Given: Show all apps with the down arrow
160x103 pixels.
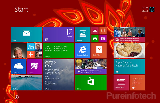Looking at the screenshot, I should (x=17, y=97).
